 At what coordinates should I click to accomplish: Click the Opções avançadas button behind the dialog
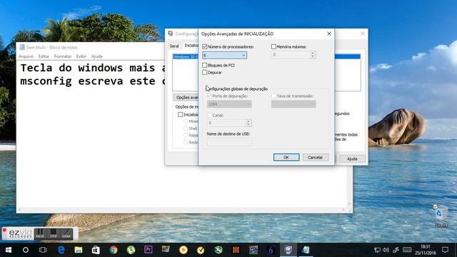(x=186, y=97)
